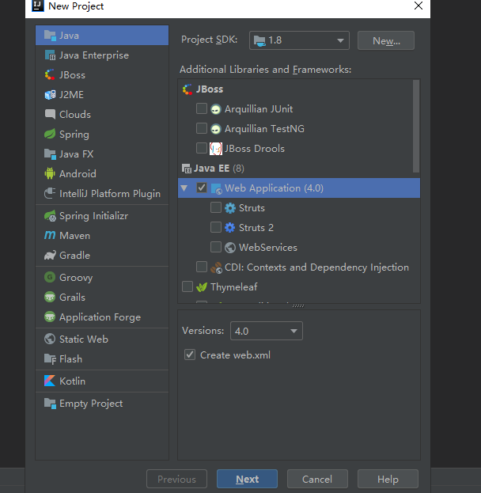Image resolution: width=481 pixels, height=493 pixels.
Task: Click the frameworks list vertical scrollbar
Action: [416, 126]
